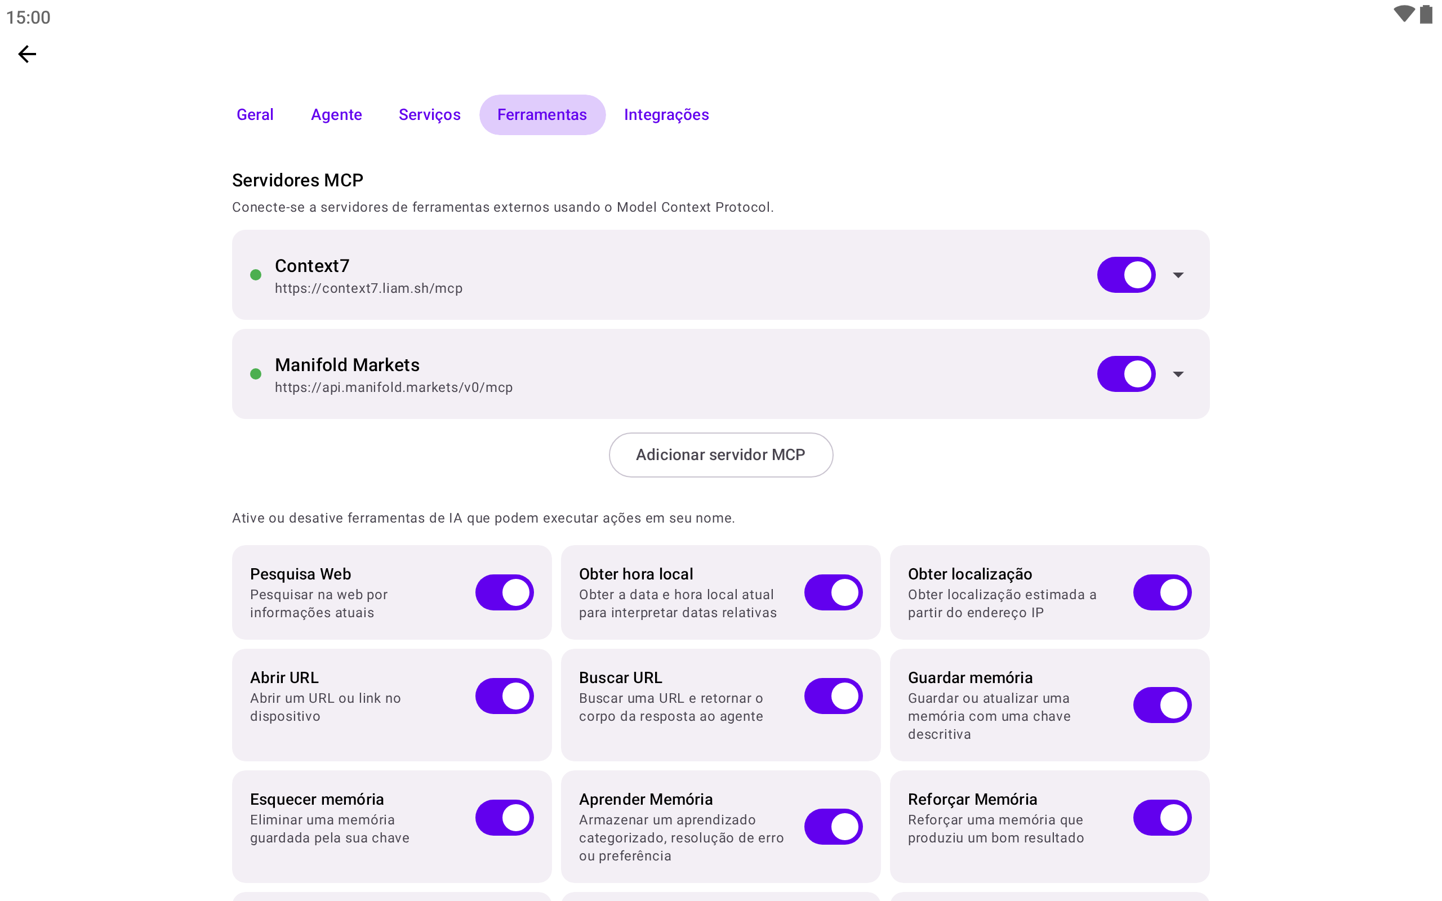Turn off the Abrir URL tool
This screenshot has height=901, width=1442.
click(504, 696)
